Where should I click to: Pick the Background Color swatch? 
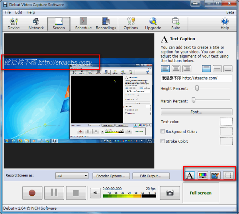pos(226,132)
